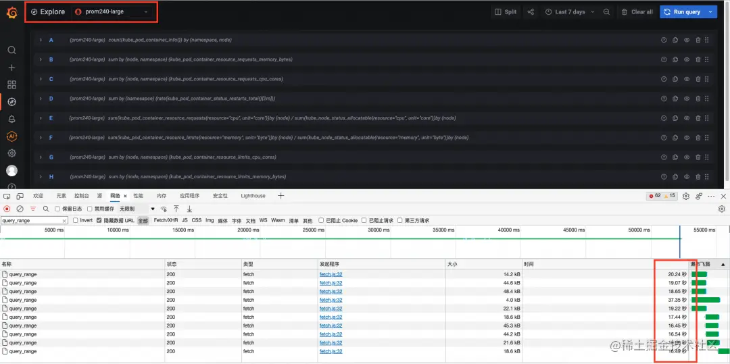Viewport: 730px width, 364px height.
Task: Delete query A with its trash icon
Action: click(x=698, y=40)
